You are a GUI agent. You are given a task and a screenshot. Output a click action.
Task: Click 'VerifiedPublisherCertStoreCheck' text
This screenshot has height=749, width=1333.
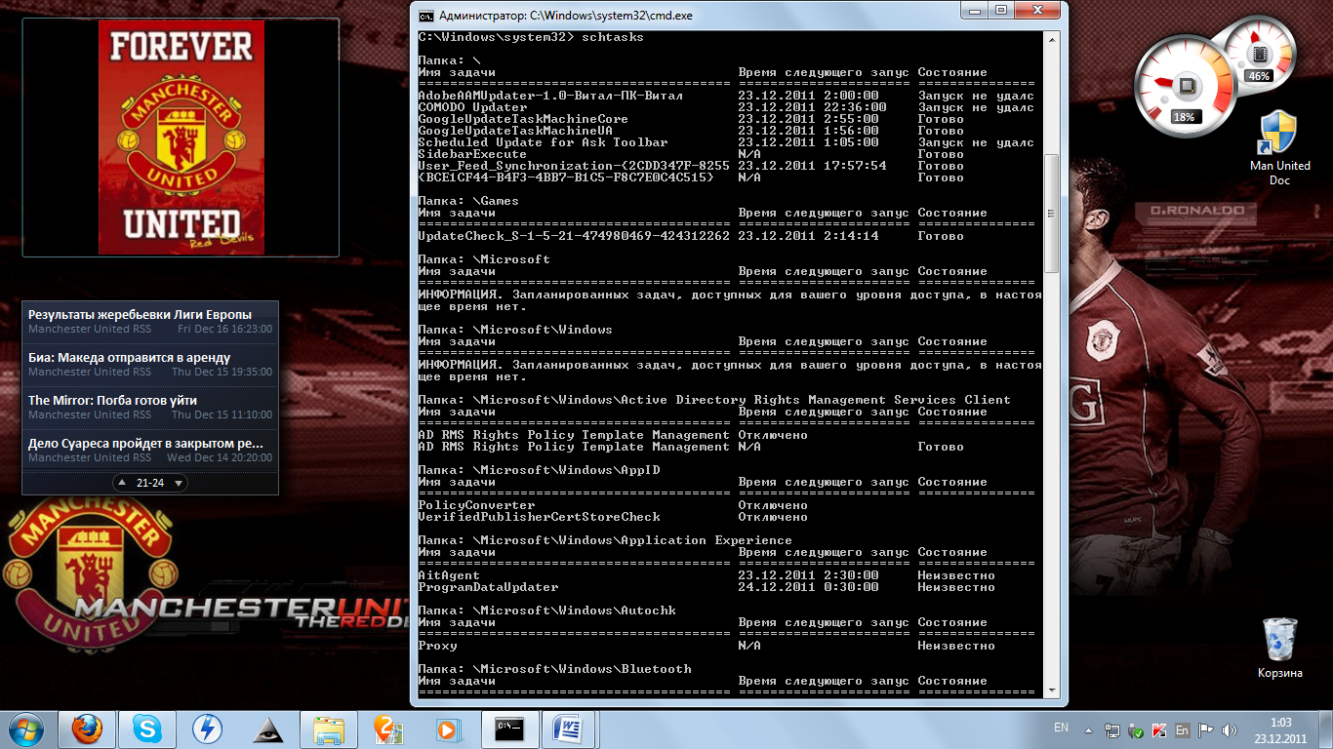coord(539,517)
